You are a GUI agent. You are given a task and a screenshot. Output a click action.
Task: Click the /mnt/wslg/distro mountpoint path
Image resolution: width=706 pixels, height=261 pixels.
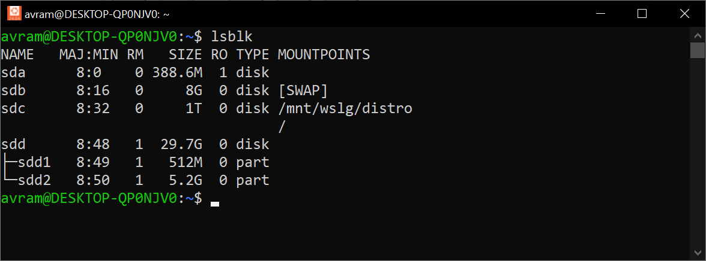pyautogui.click(x=345, y=109)
